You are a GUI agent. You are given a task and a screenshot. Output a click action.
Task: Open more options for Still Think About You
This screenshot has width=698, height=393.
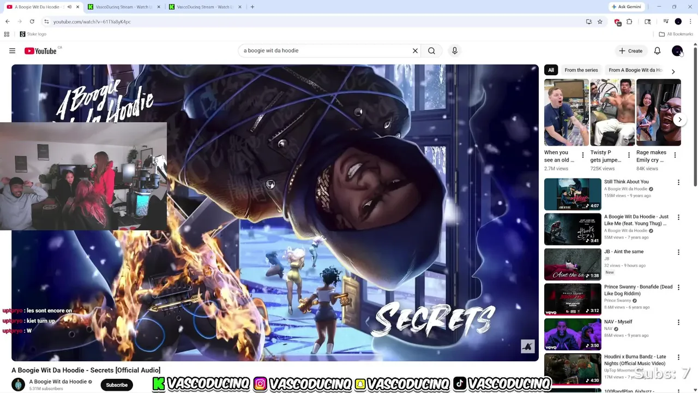(x=678, y=182)
